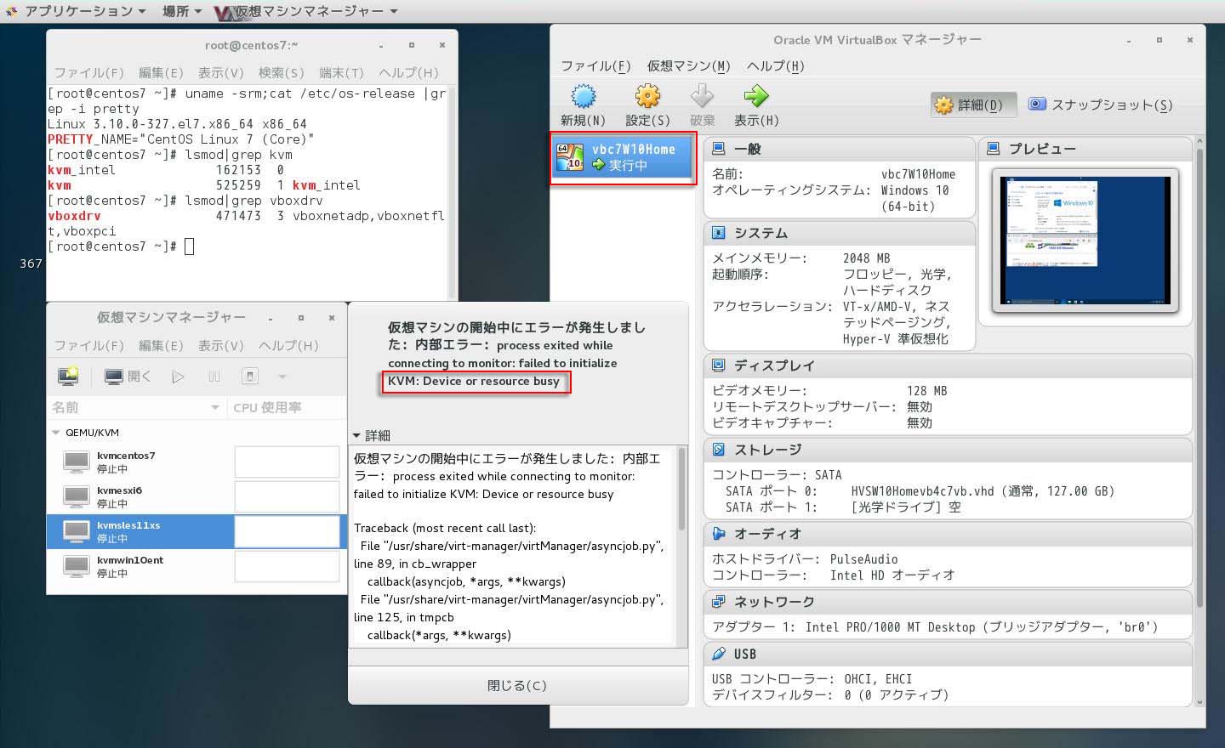Click Network (ネットワーク) section icon

718,602
